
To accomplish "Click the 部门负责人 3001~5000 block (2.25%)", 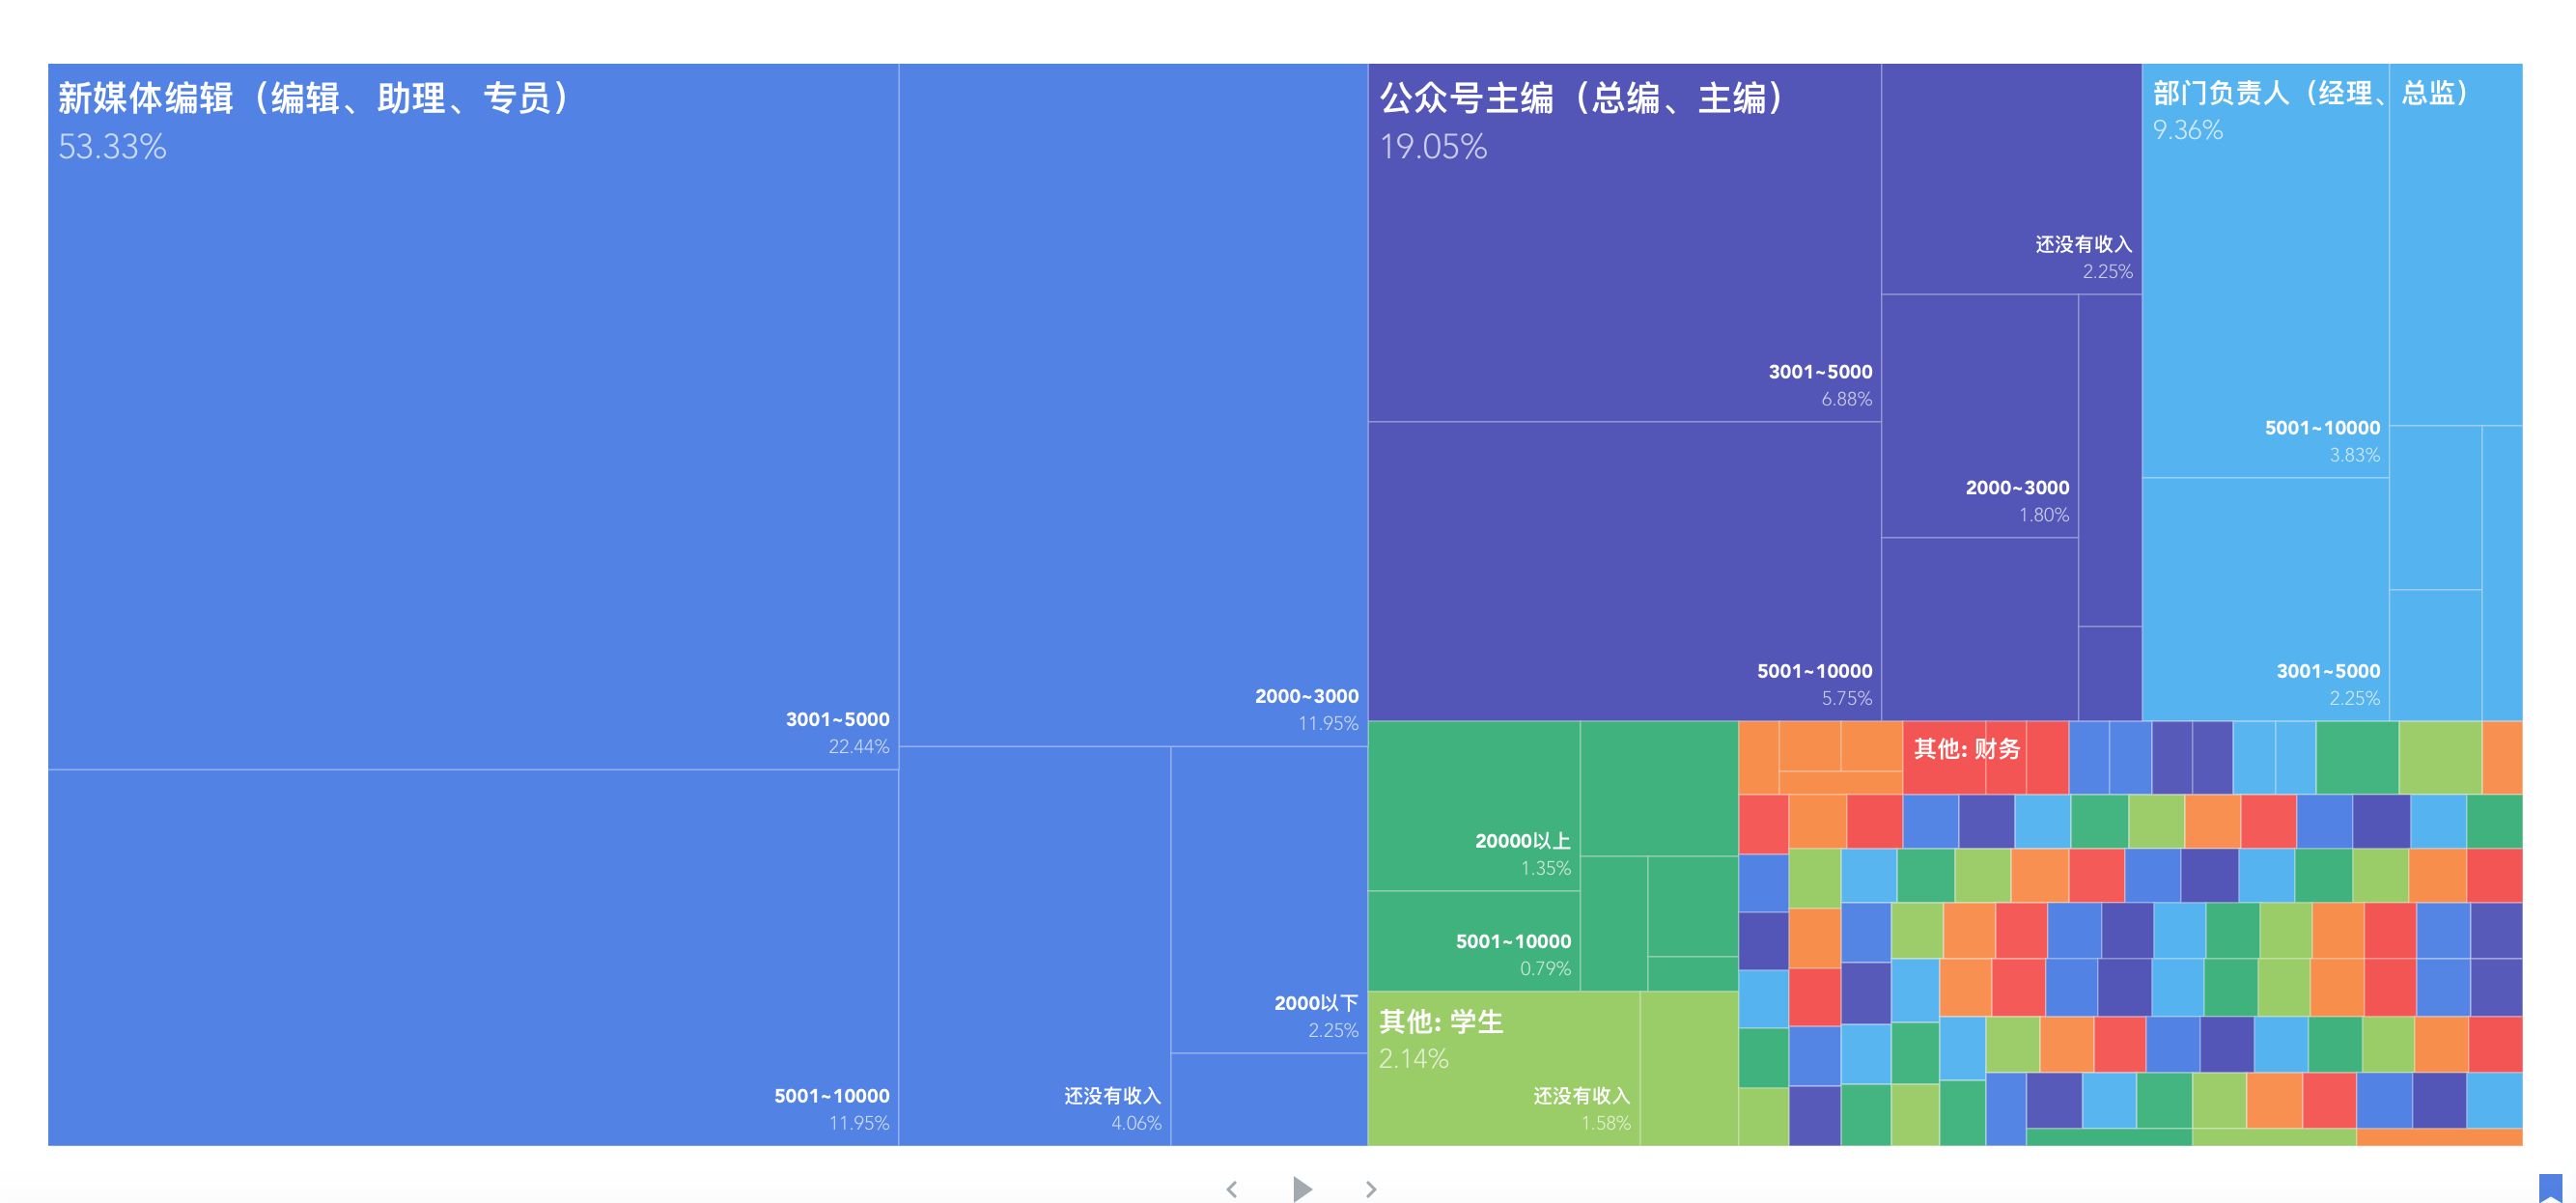I will pos(2265,598).
